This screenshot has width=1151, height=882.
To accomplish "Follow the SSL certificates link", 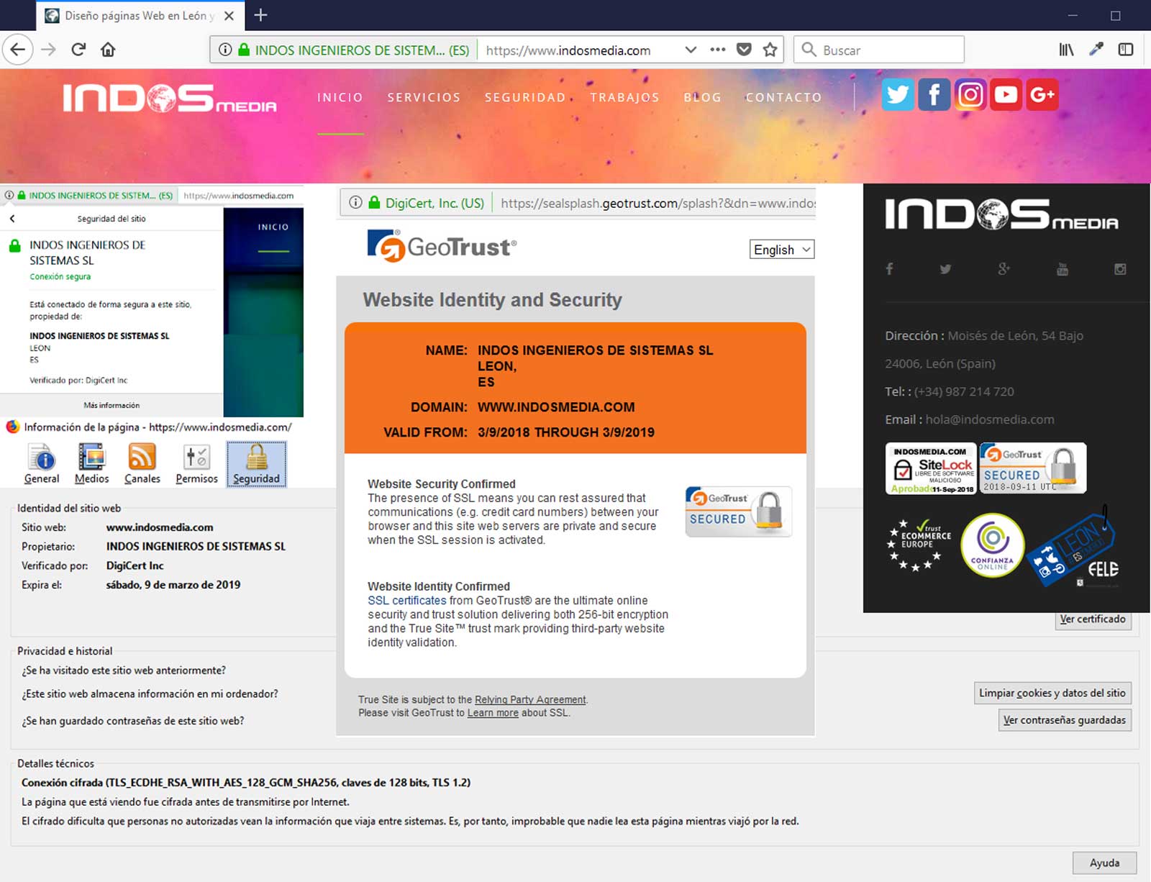I will [407, 601].
